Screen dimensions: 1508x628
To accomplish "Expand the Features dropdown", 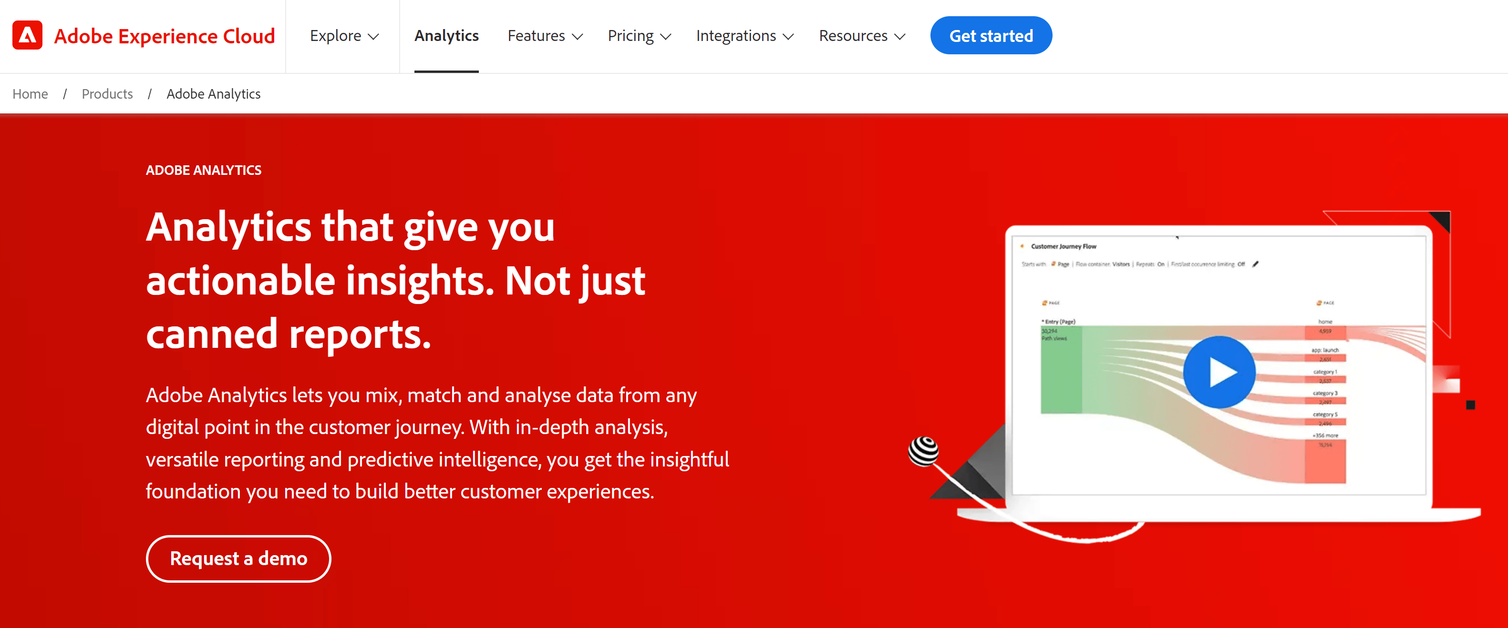I will pos(545,36).
